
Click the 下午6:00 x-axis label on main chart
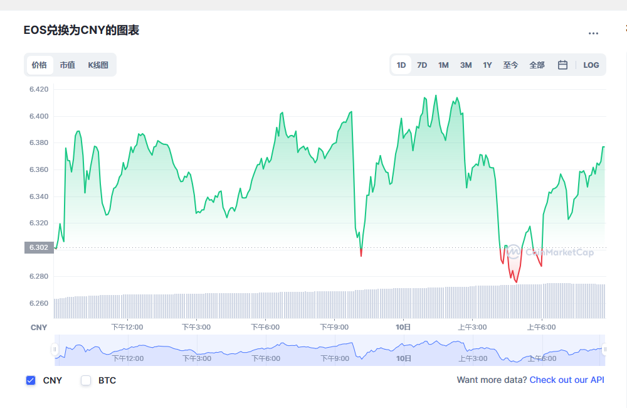click(265, 327)
